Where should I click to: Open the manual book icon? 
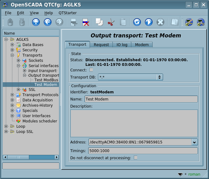tap(174, 22)
